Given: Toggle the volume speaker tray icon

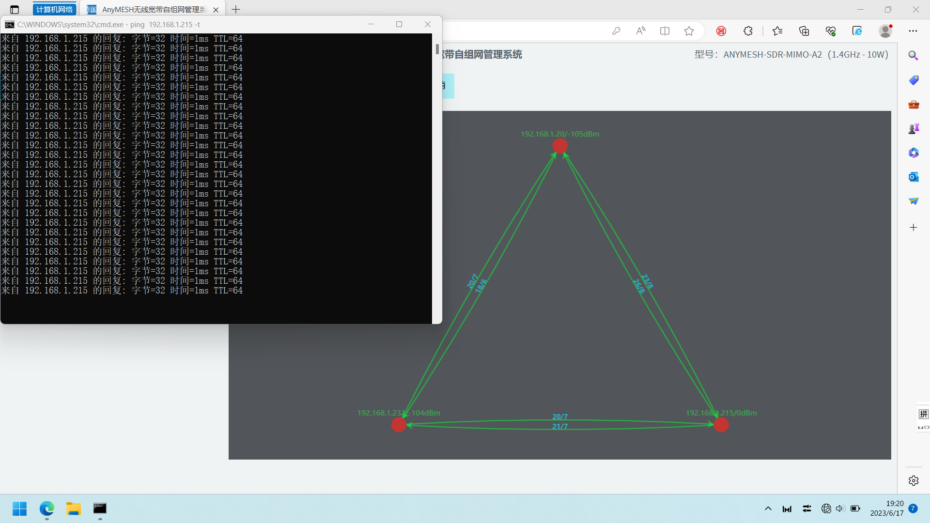Looking at the screenshot, I should pyautogui.click(x=840, y=508).
